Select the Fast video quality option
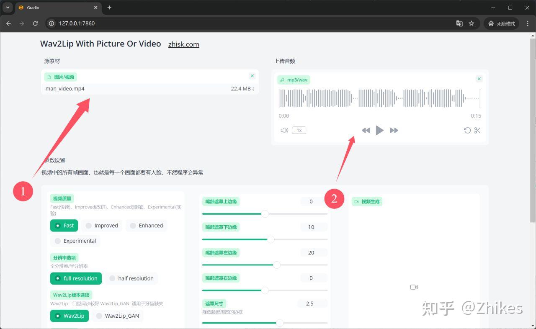The width and height of the screenshot is (536, 329). (64, 226)
